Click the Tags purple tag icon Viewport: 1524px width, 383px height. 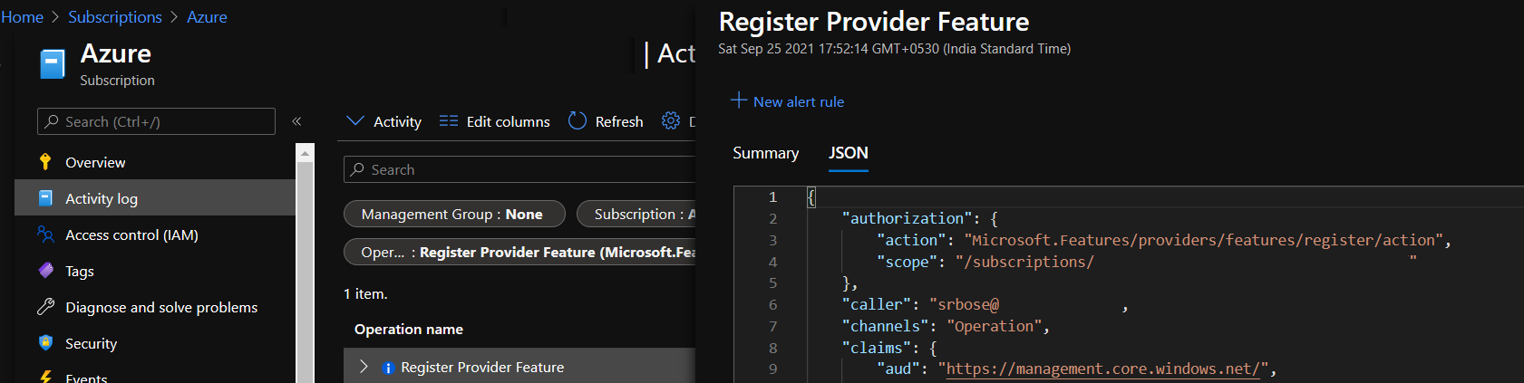(x=45, y=271)
